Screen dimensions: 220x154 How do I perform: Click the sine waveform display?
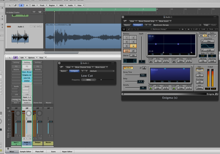[207, 46]
